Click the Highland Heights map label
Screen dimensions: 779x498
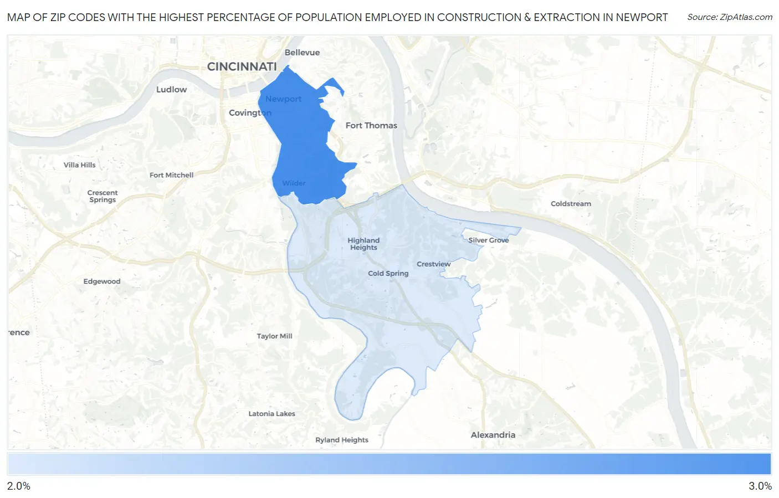(363, 244)
